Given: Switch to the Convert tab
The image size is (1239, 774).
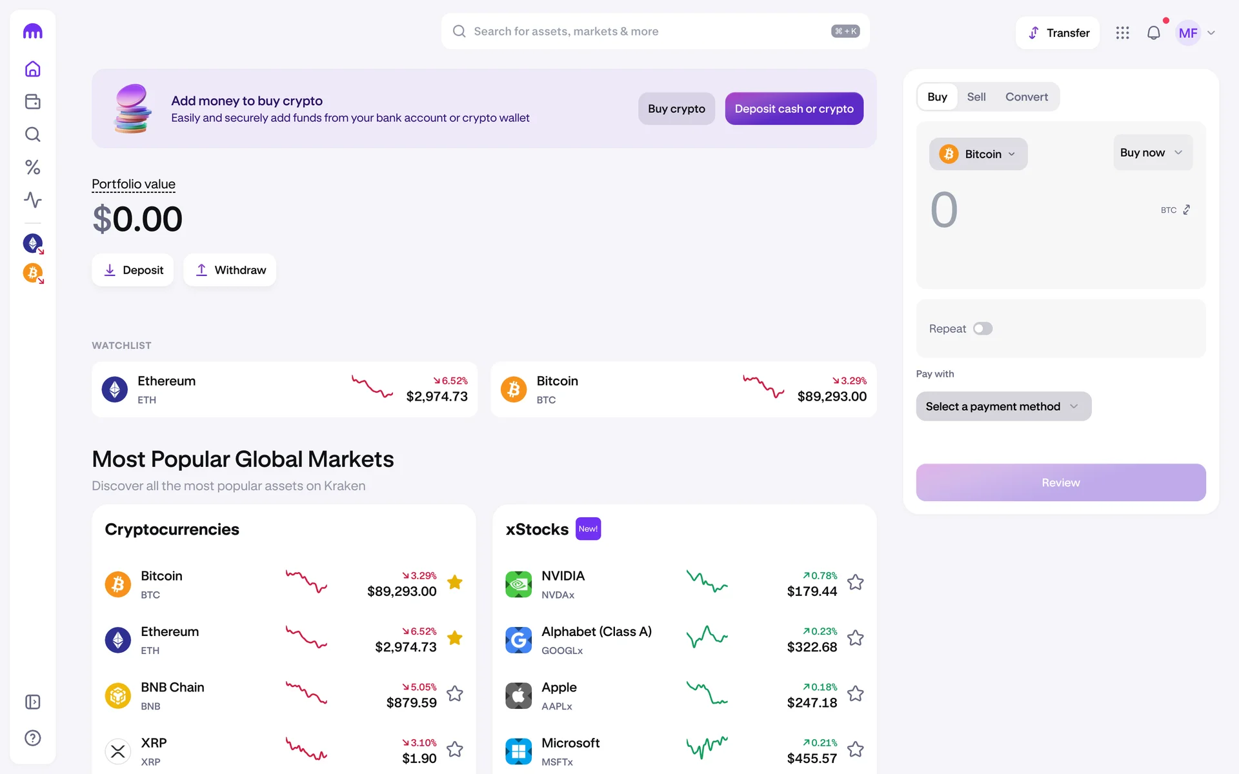Looking at the screenshot, I should (1026, 97).
